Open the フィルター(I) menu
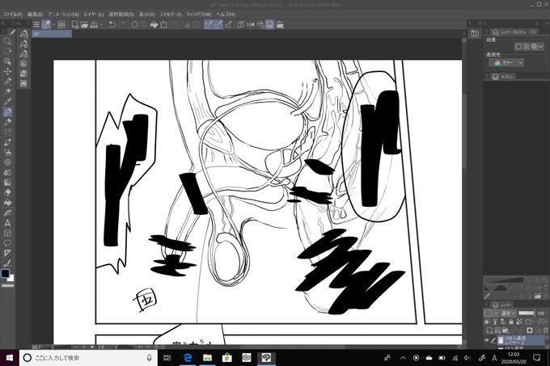The image size is (550, 366). 171,15
